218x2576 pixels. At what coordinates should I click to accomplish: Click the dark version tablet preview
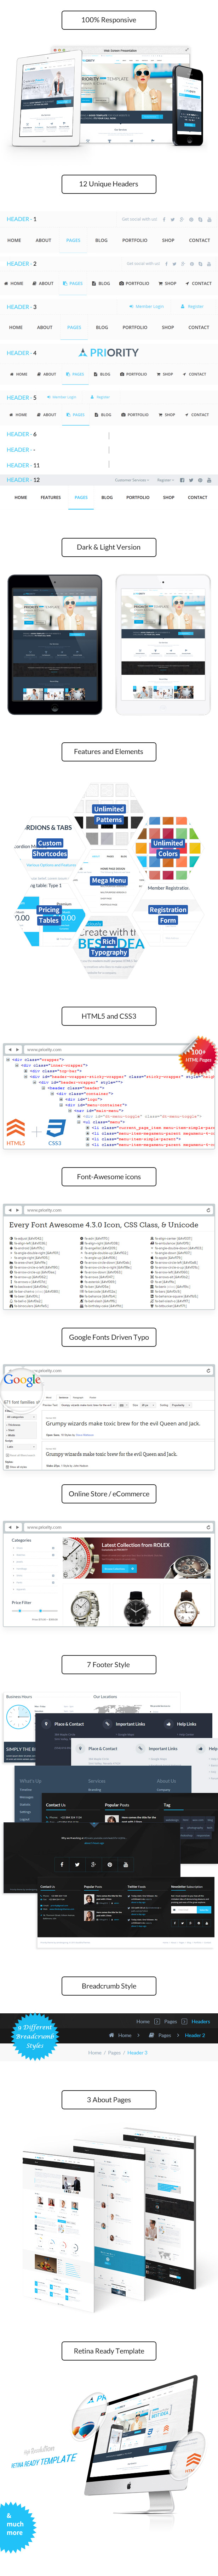[55, 645]
